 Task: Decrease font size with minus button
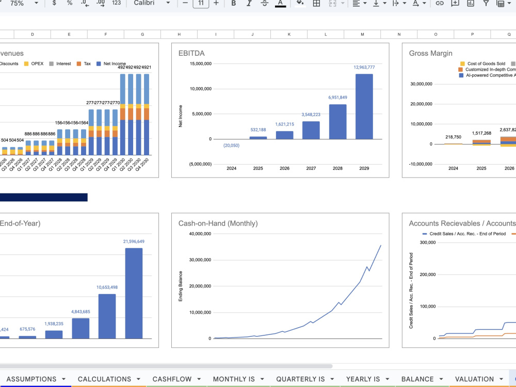(x=185, y=3)
